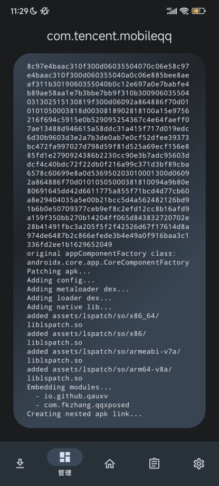The image size is (219, 486).
Task: Tap the HD signal strength icon
Action: 172,11
